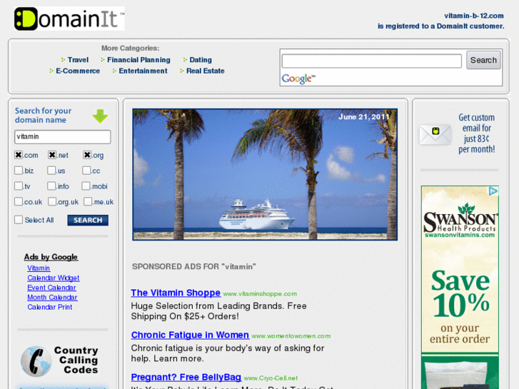Click the blue SEARCH domain button
Viewport: 519px width, 389px height.
(88, 221)
